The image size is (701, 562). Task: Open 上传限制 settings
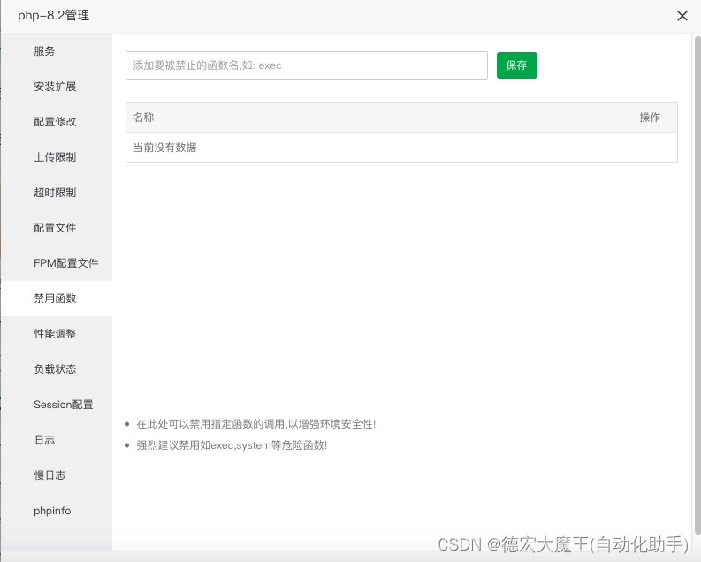coord(55,157)
